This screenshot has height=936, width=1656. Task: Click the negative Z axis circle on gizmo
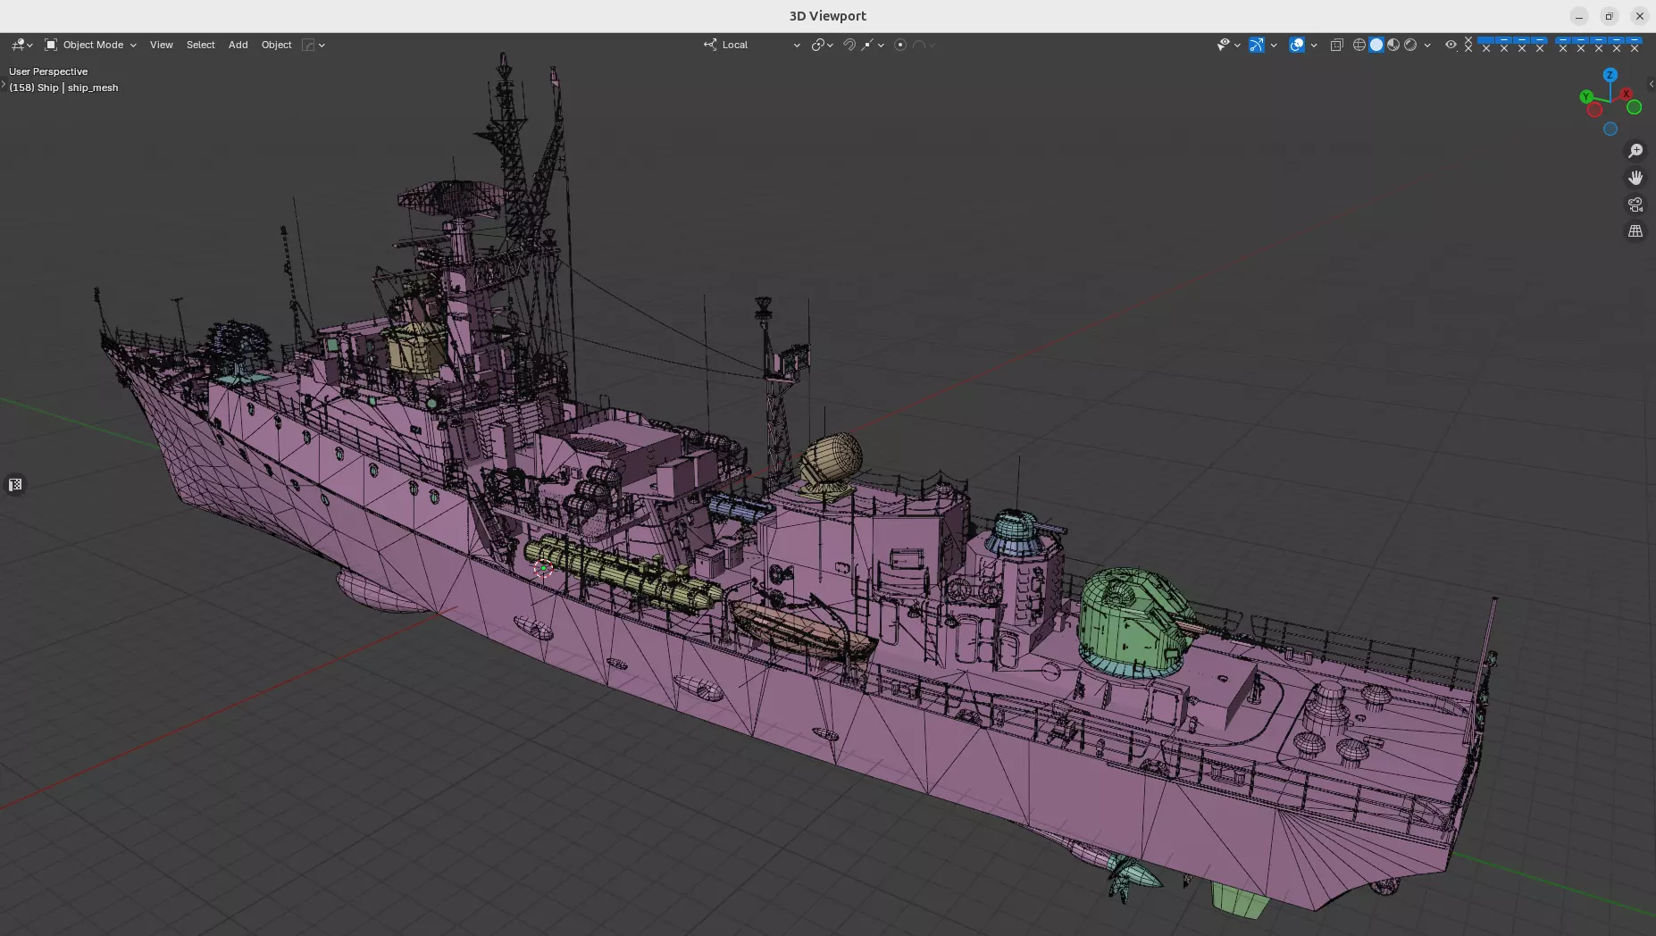pos(1610,129)
